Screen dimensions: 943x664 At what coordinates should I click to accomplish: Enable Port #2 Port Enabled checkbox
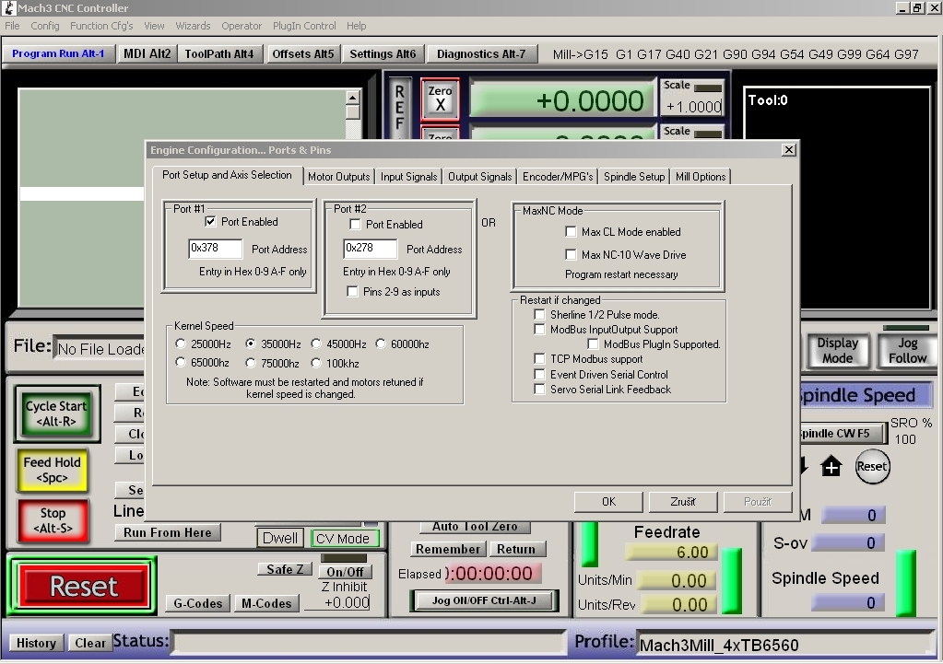pos(355,225)
